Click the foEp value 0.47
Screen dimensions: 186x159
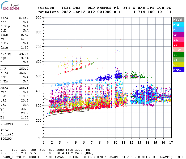point(25,35)
